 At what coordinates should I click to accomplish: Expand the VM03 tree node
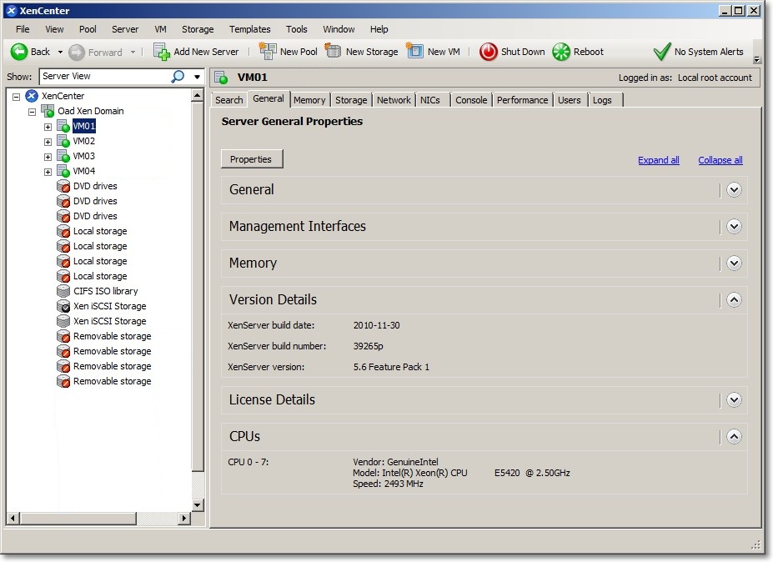(x=48, y=158)
